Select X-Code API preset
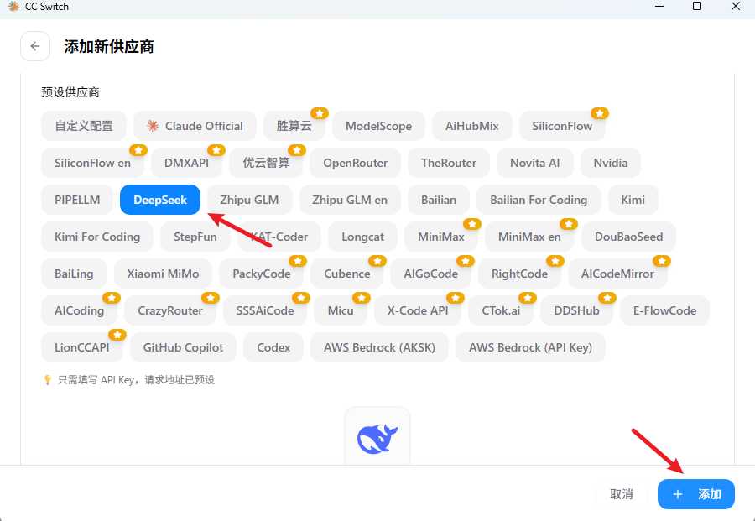The height and width of the screenshot is (521, 755). [x=418, y=310]
